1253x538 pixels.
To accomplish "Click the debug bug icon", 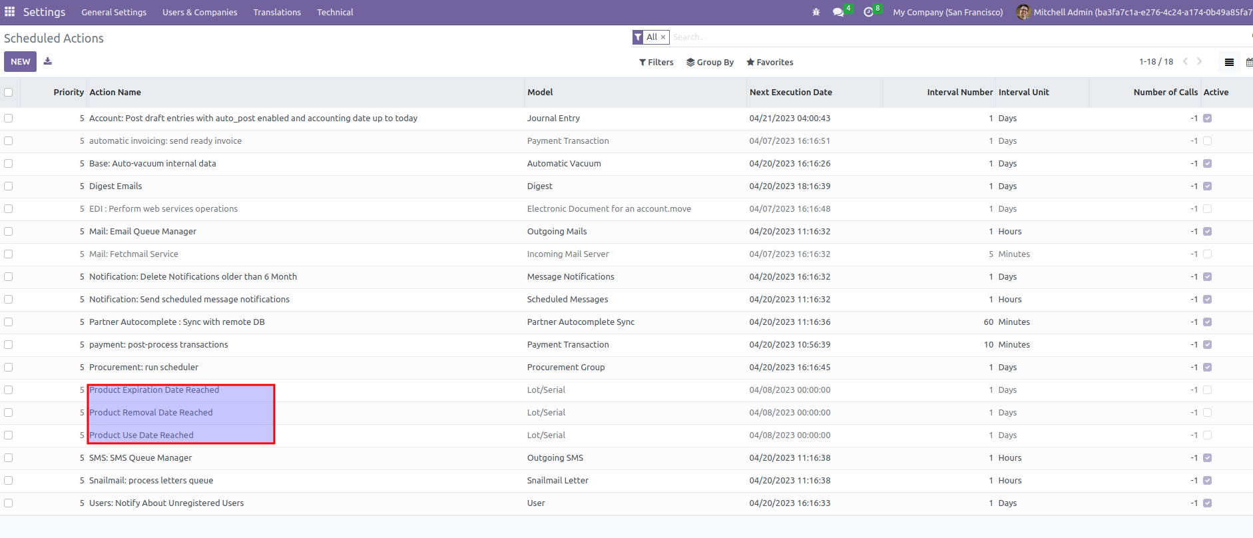I will (816, 12).
